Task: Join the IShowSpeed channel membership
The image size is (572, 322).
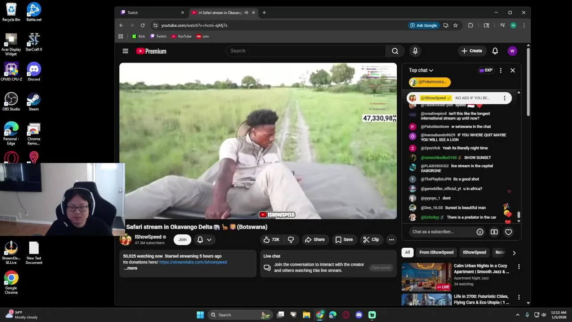Action: click(182, 240)
